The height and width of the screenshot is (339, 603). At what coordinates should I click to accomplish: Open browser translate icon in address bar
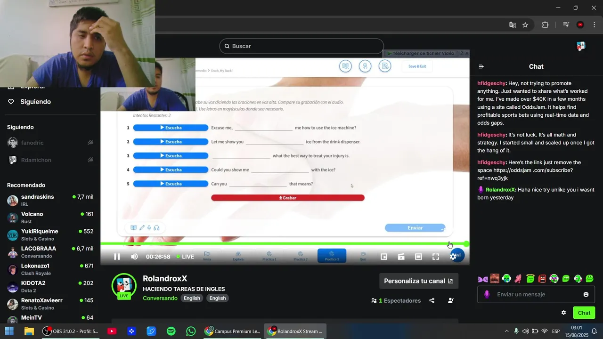click(513, 25)
